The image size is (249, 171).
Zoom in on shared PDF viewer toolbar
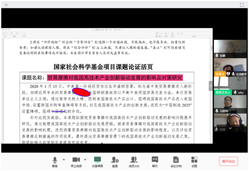point(17,34)
